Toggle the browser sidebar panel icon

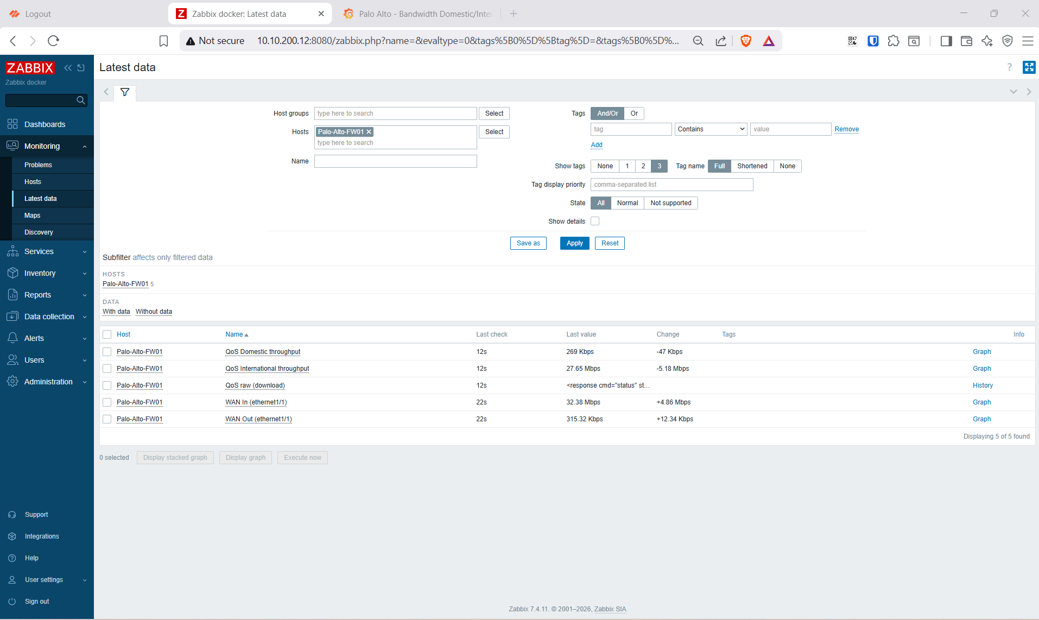coord(946,41)
